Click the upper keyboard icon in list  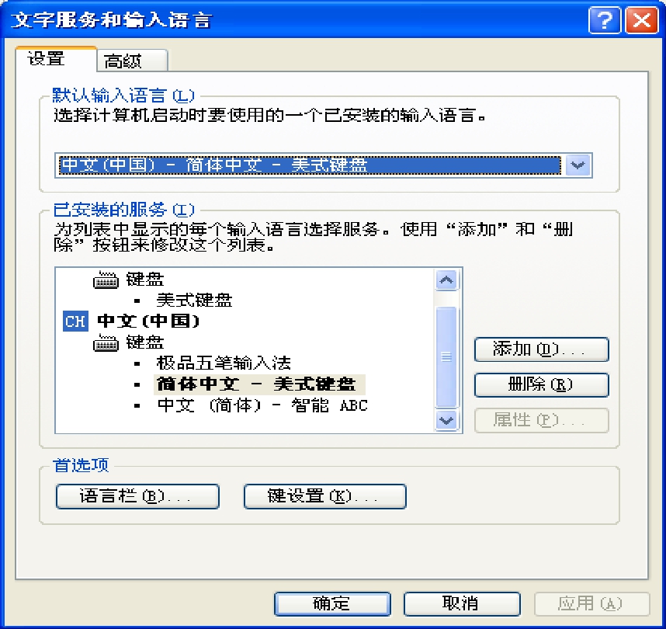tap(106, 280)
